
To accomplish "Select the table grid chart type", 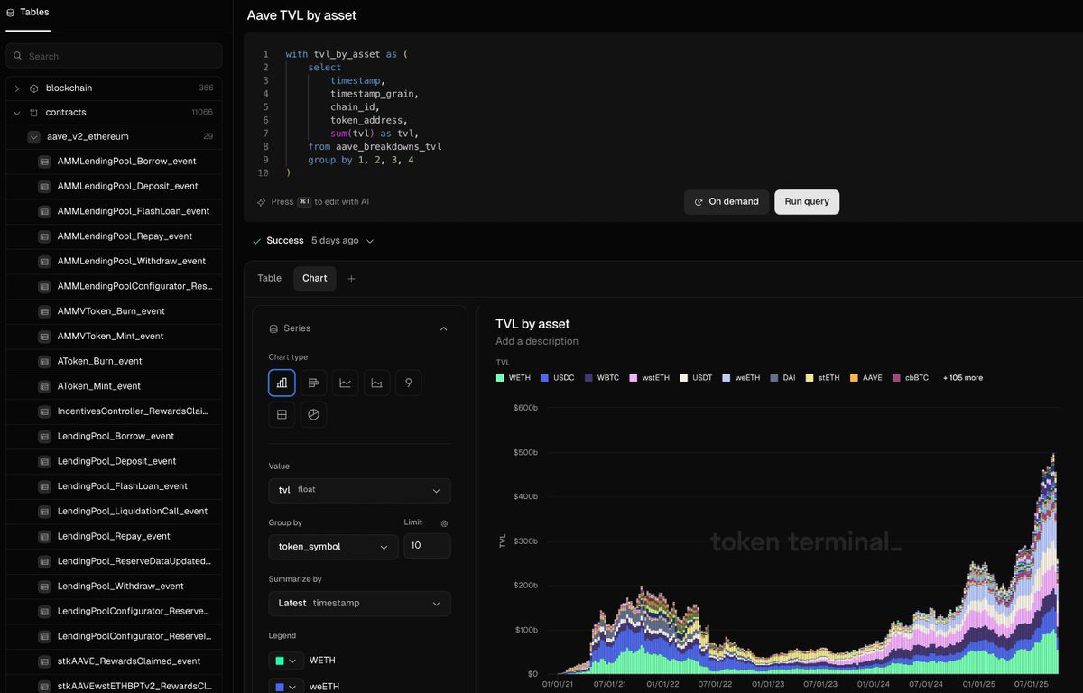I will pos(282,414).
